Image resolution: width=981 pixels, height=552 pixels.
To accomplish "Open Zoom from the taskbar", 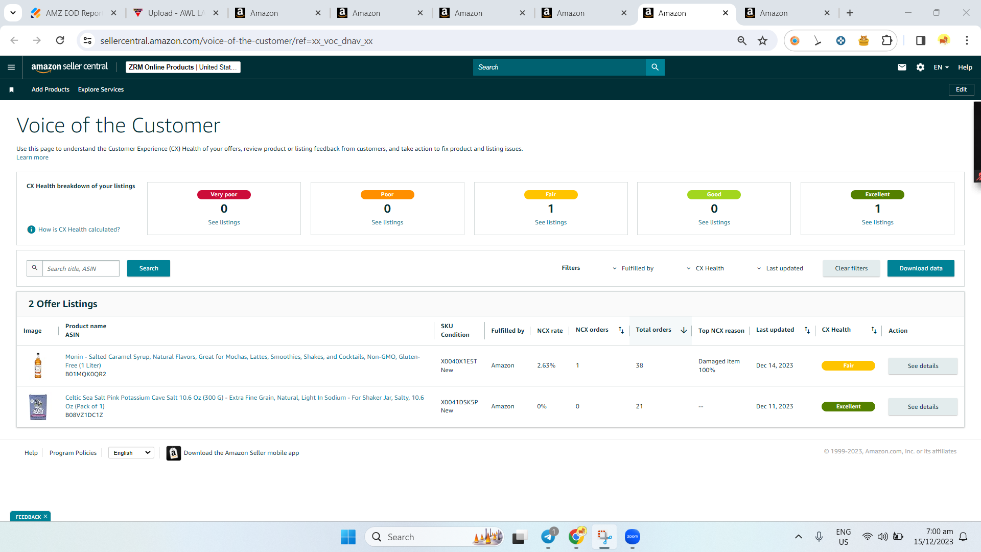I will coord(633,537).
